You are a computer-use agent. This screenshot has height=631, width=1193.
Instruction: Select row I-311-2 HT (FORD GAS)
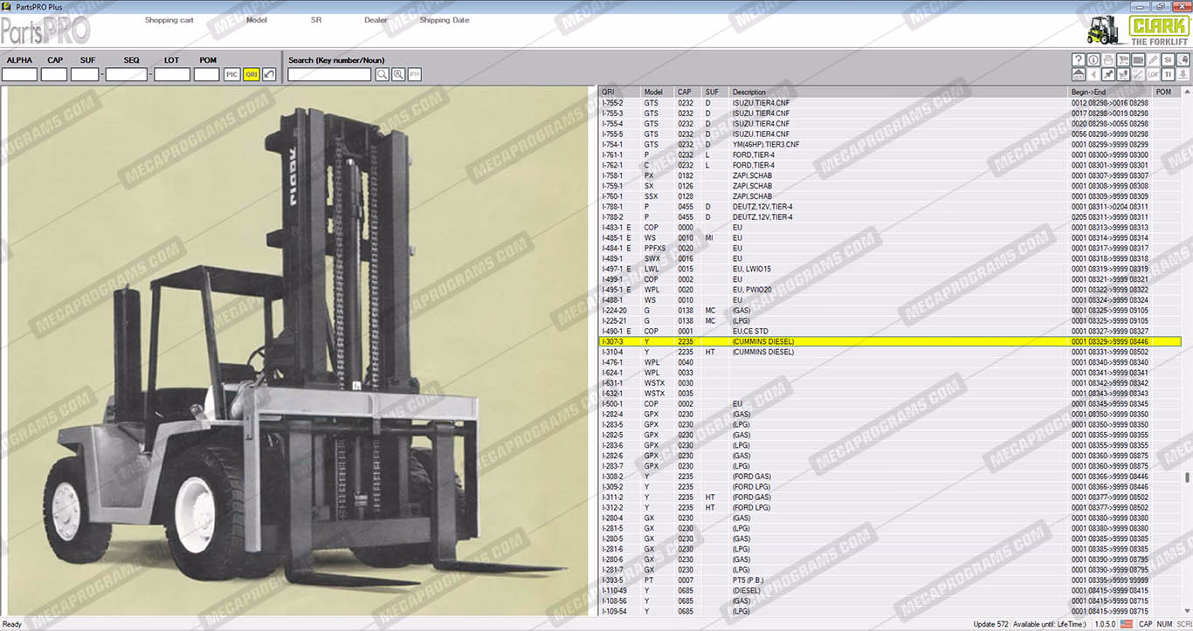tap(890, 497)
